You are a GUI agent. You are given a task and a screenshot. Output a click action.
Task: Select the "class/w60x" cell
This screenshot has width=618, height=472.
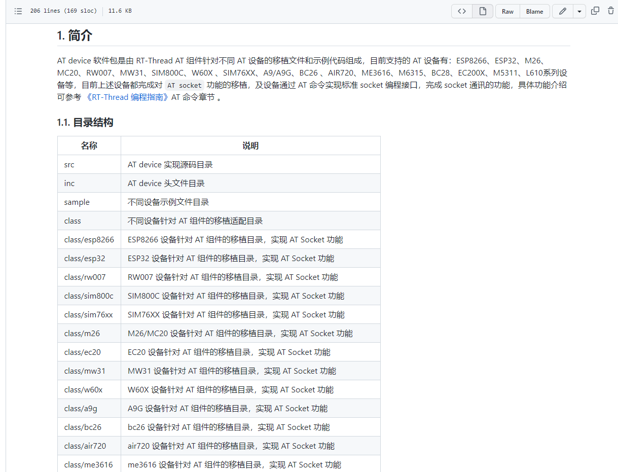89,389
